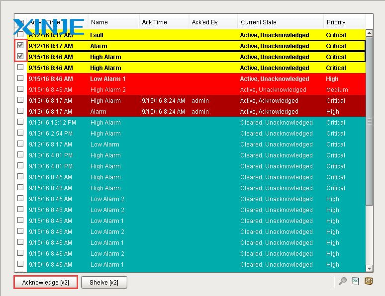Click '9/13/16 2:54 PM' active time cell
This screenshot has width=385, height=296.
51,134
